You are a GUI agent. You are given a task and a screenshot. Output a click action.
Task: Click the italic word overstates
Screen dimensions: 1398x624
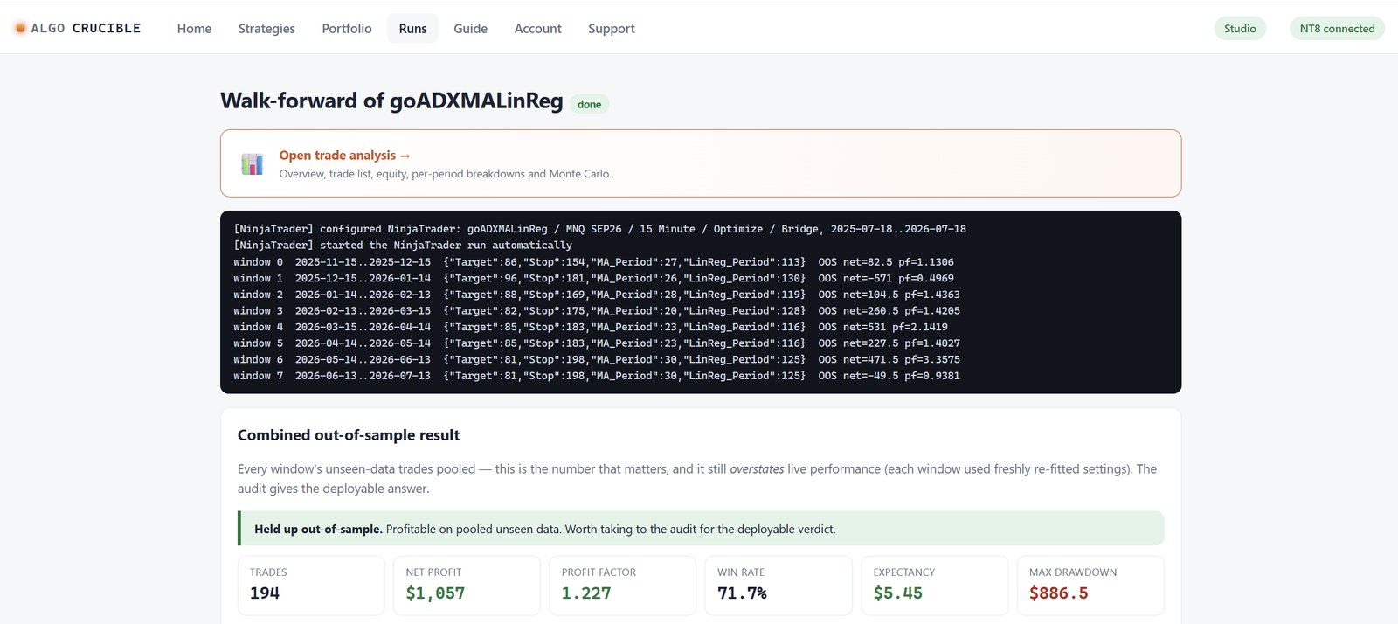coord(757,469)
